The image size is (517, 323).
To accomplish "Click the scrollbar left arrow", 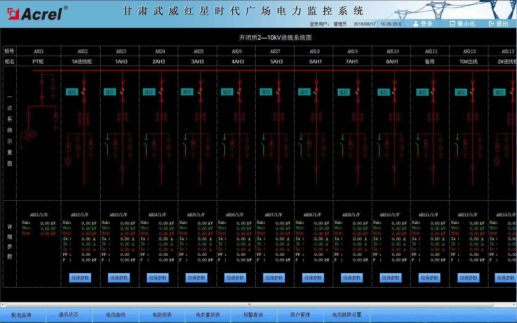I will tap(2, 305).
